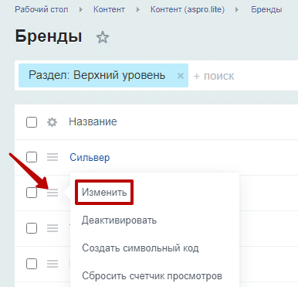Viewport: 298px width, 287px height.
Task: Expand arrow after Рабочий стол breadcrumb
Action: pyautogui.click(x=81, y=10)
